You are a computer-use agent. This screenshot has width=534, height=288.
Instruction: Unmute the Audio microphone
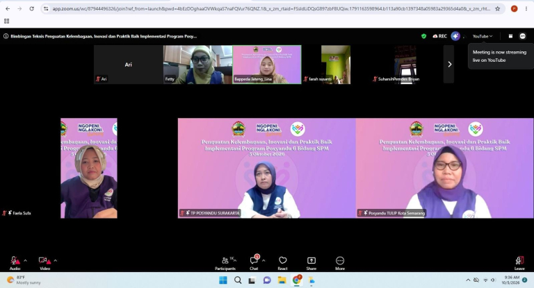pos(15,263)
